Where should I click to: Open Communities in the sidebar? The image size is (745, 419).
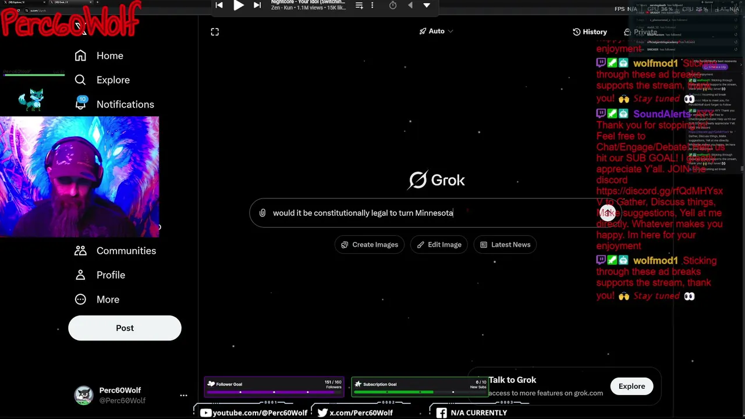coord(115,251)
